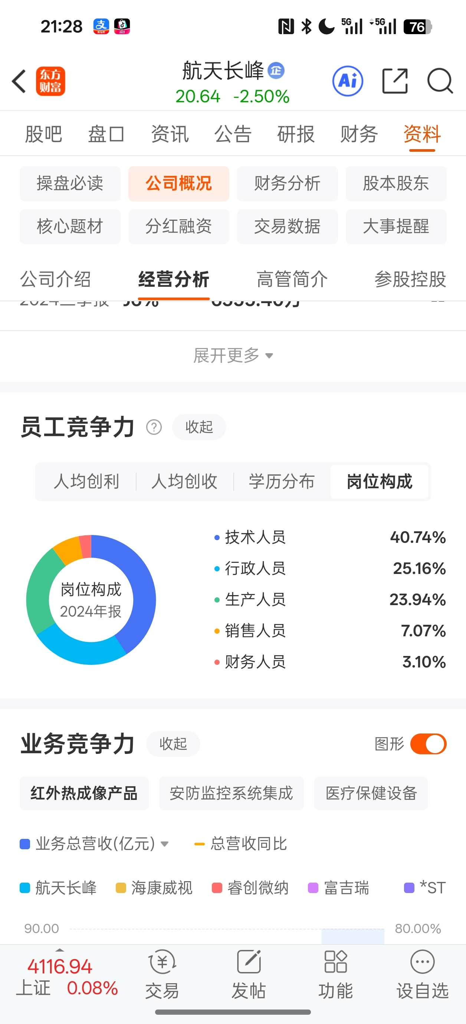Toggle the 航天长峰 legend series

pyautogui.click(x=58, y=887)
